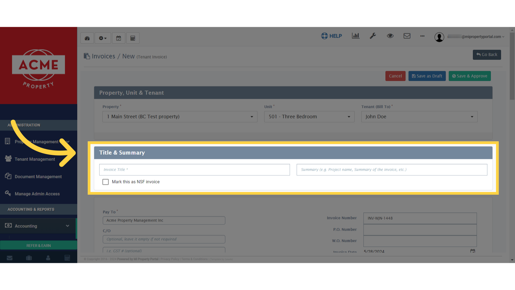
Task: Click the Save & Approve button
Action: click(470, 76)
